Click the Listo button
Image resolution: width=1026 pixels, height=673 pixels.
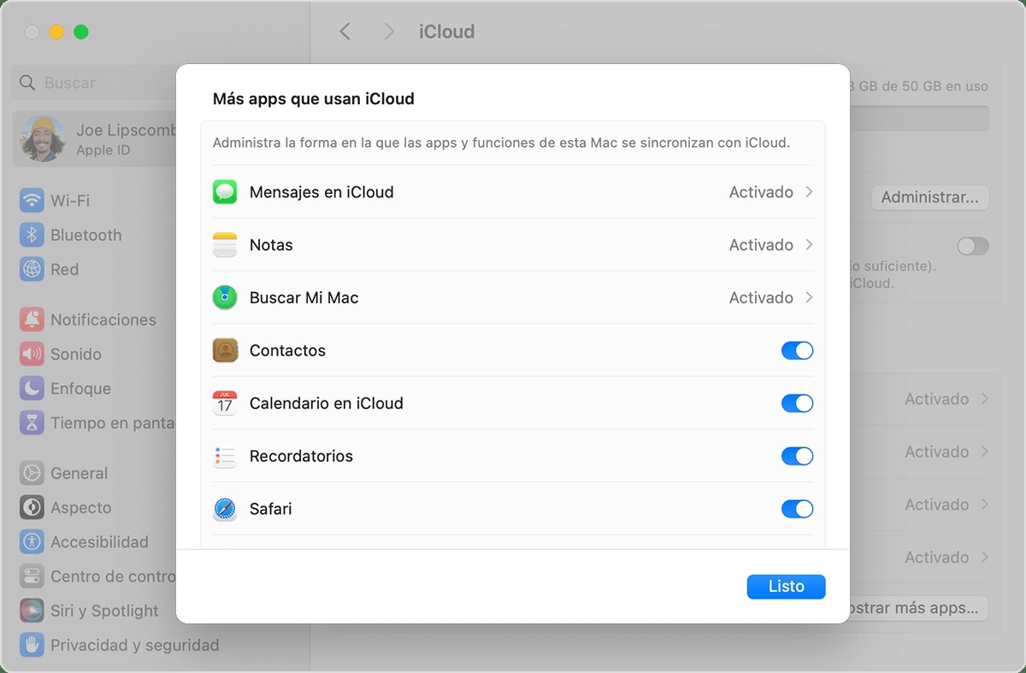[786, 587]
